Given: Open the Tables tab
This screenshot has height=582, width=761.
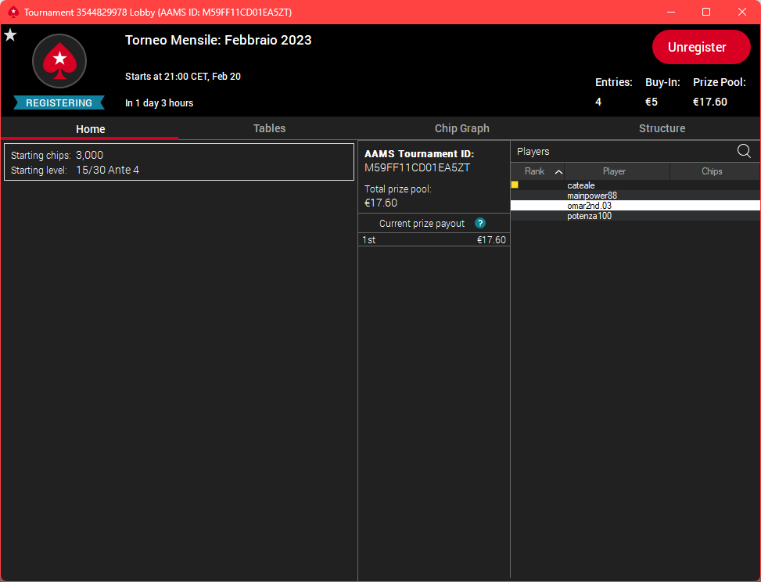Looking at the screenshot, I should tap(269, 128).
